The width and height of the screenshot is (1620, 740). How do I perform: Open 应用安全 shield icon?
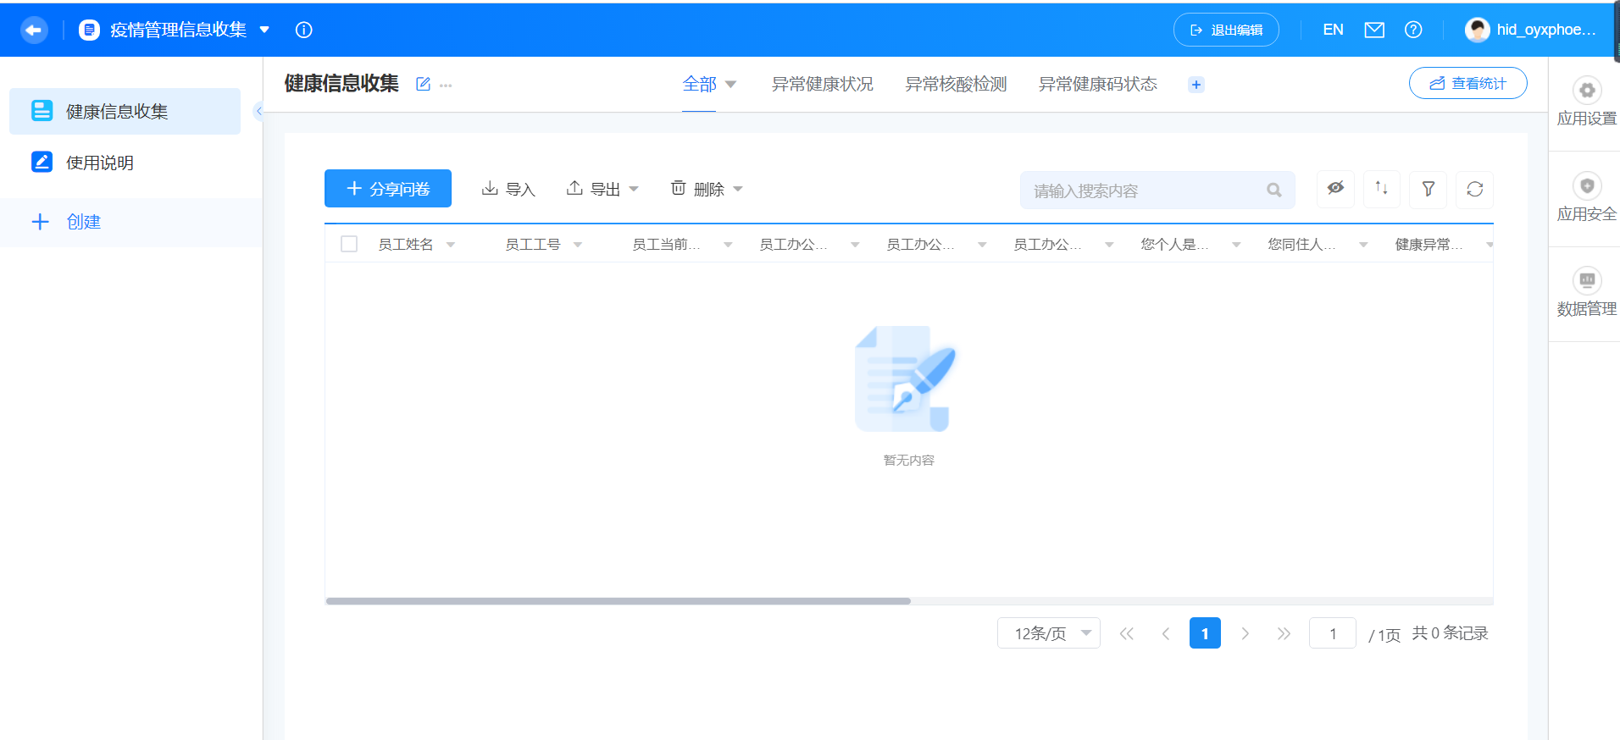pos(1587,185)
